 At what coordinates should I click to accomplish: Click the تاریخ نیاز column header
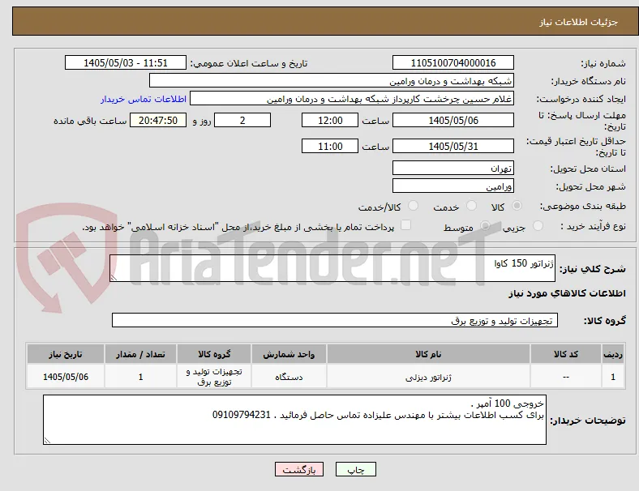coord(66,354)
